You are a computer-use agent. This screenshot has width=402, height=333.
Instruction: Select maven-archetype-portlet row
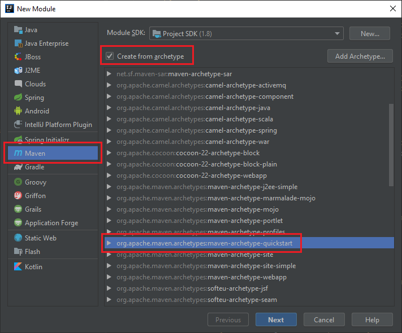pyautogui.click(x=249, y=220)
